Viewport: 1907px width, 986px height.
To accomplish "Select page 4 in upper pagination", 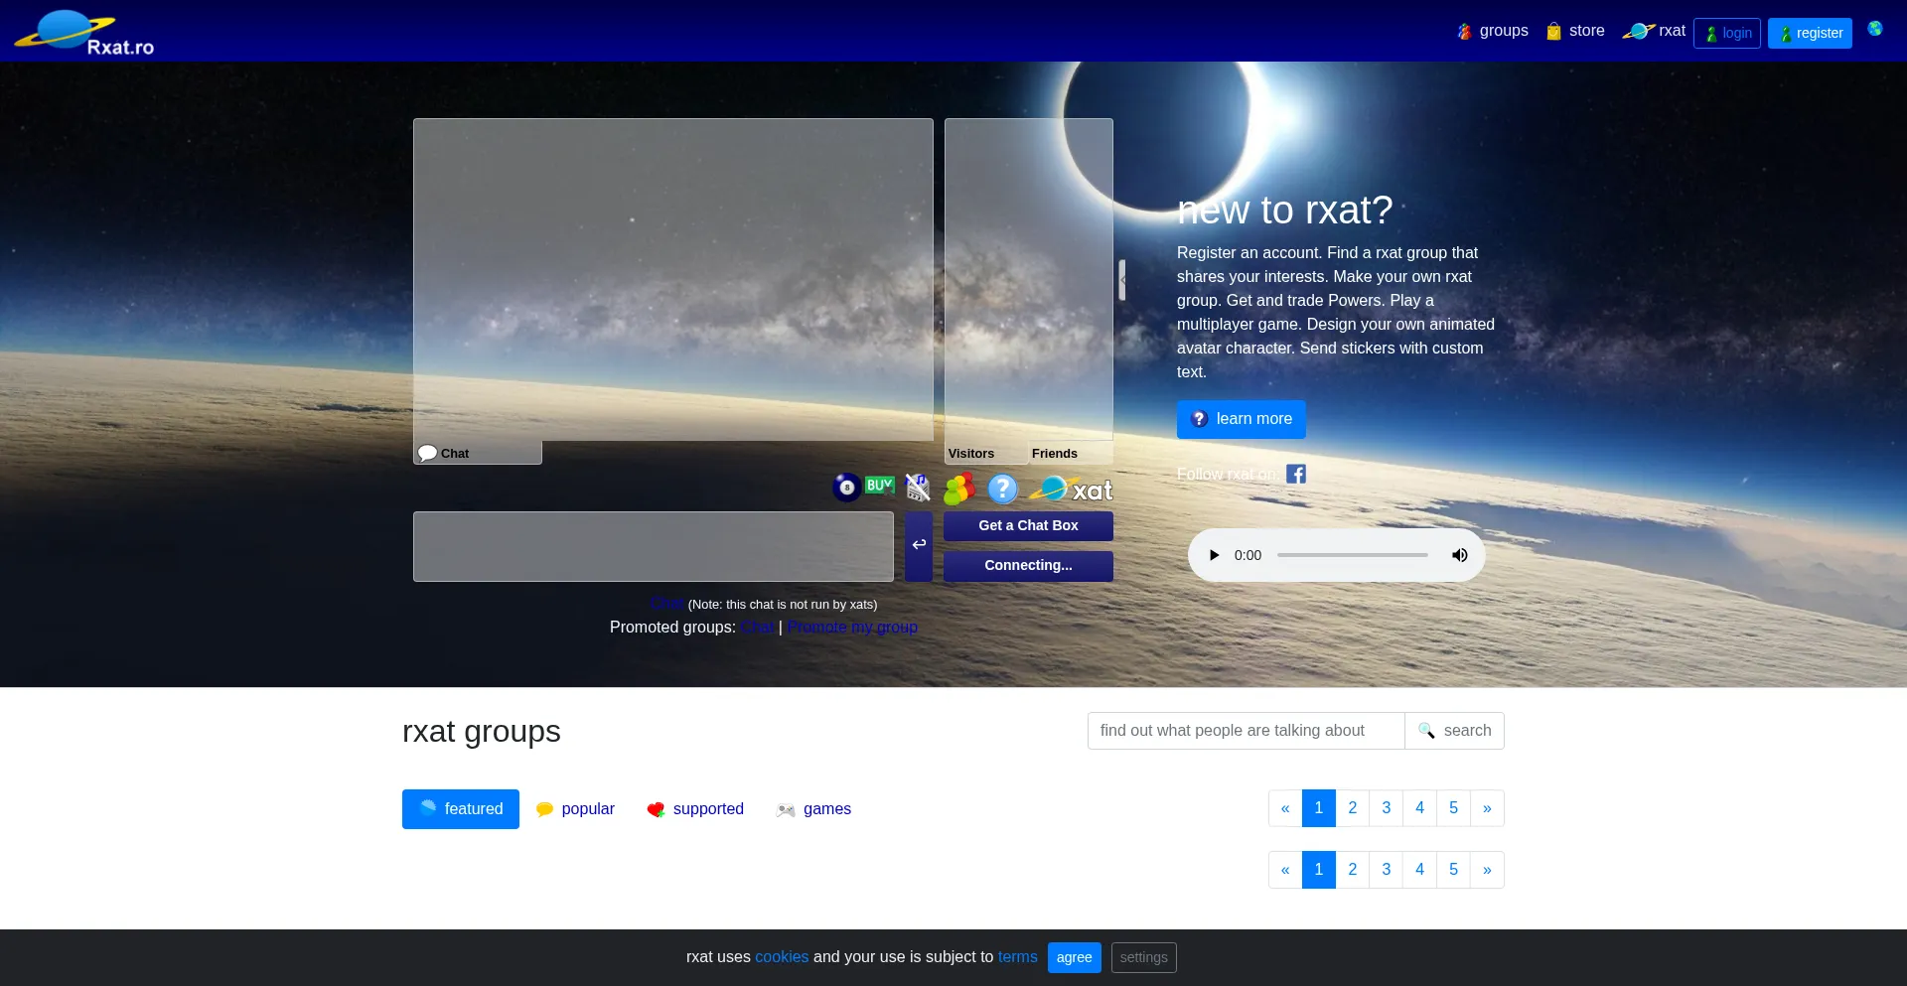I will click(1420, 808).
